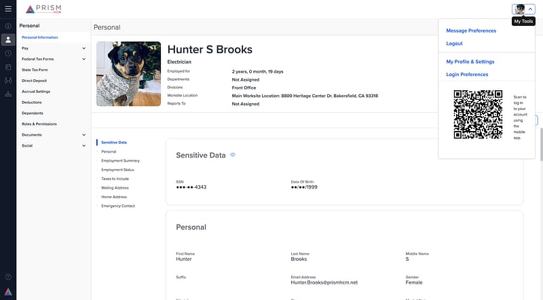Expand the Federal Tax Forms section
Screen dimensions: 543x300
pyautogui.click(x=83, y=59)
